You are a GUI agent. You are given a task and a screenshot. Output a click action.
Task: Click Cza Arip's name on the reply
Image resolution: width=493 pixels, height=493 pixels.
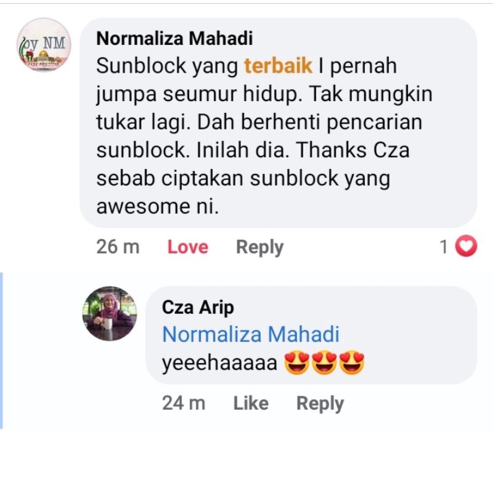tap(198, 307)
